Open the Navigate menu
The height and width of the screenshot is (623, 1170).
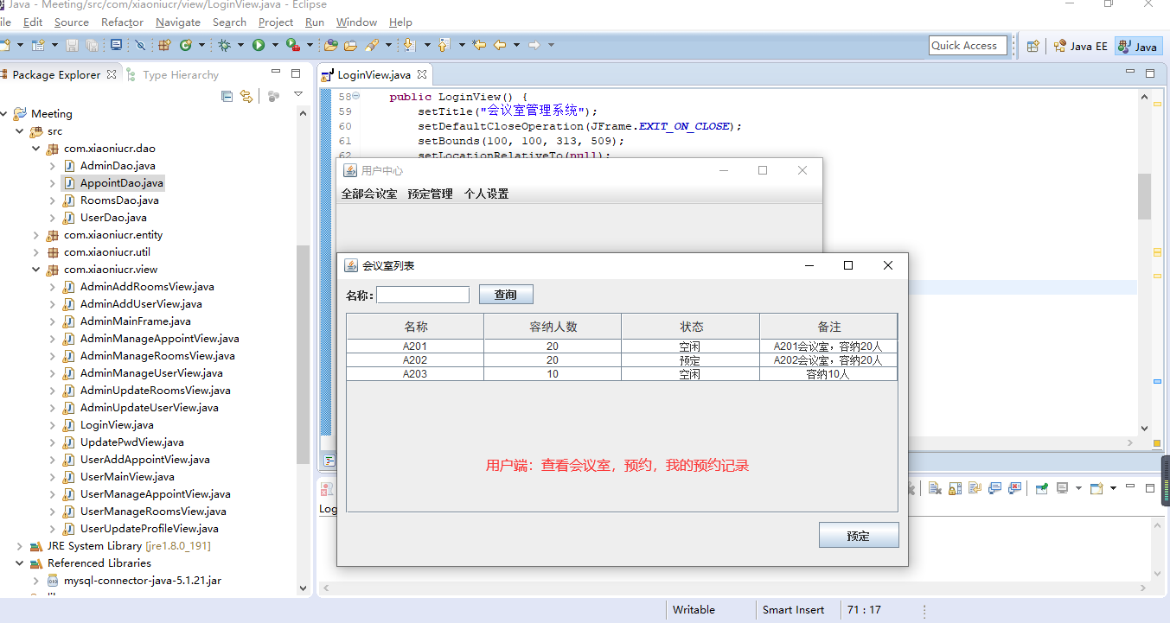(178, 22)
